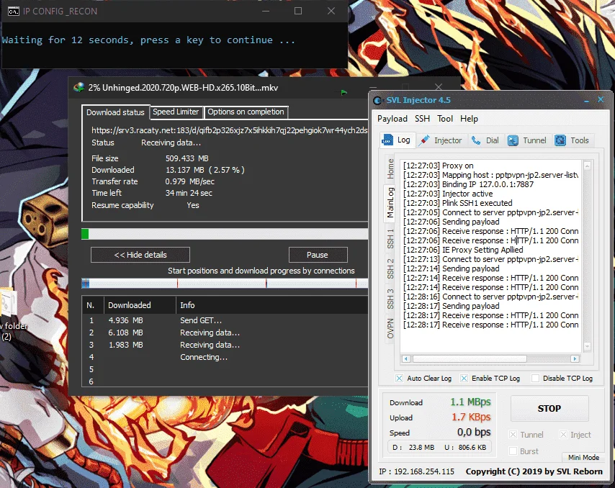Toggle the Auto Clear Log checkbox

[x=399, y=379]
